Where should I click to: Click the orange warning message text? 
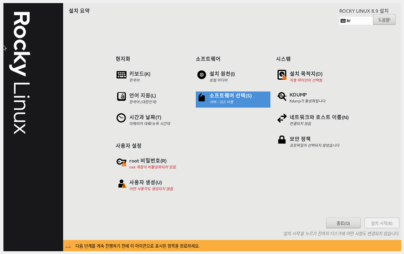click(137, 246)
